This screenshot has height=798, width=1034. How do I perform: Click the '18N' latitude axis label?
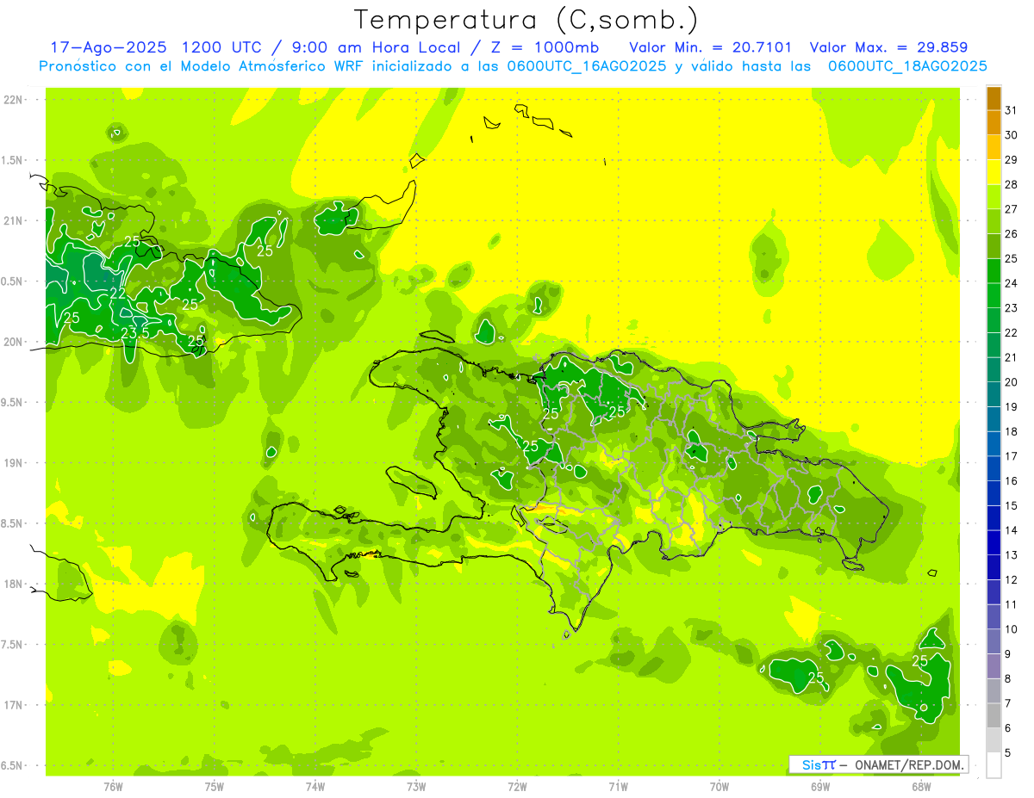point(14,585)
